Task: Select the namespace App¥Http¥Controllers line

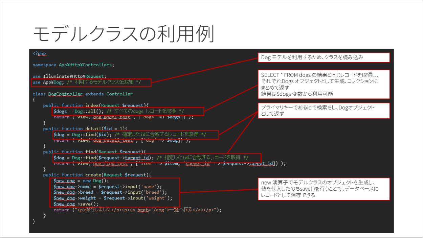Action: pos(73,65)
